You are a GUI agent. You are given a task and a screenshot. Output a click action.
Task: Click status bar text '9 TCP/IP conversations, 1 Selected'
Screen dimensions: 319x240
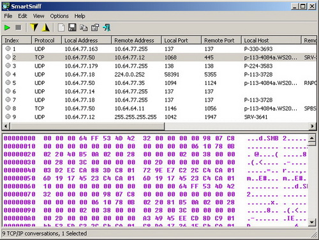pos(45,234)
